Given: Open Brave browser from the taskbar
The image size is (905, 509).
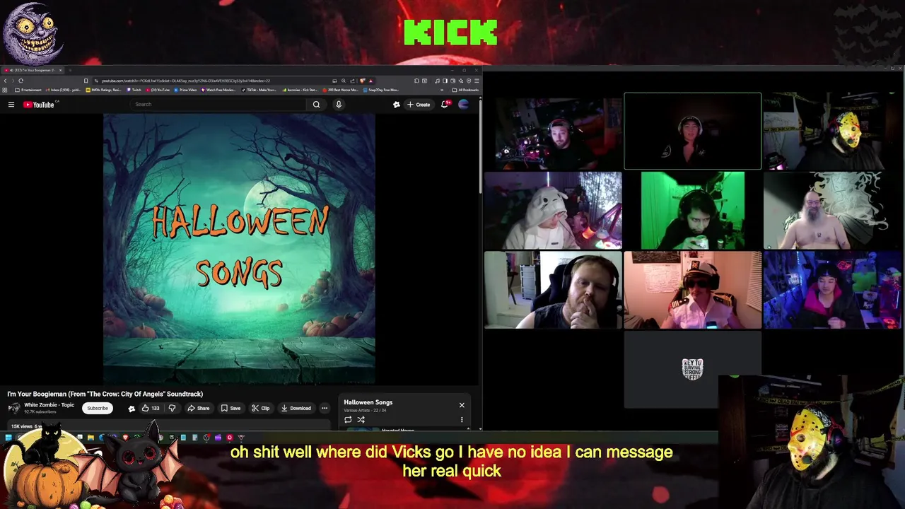Looking at the screenshot, I should tap(125, 438).
